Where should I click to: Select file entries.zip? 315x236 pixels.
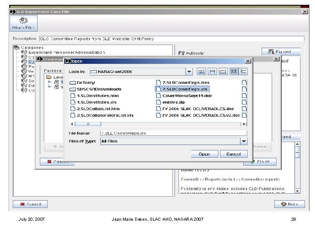(x=171, y=102)
